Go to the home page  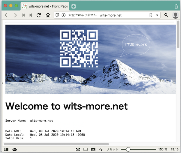48,15
